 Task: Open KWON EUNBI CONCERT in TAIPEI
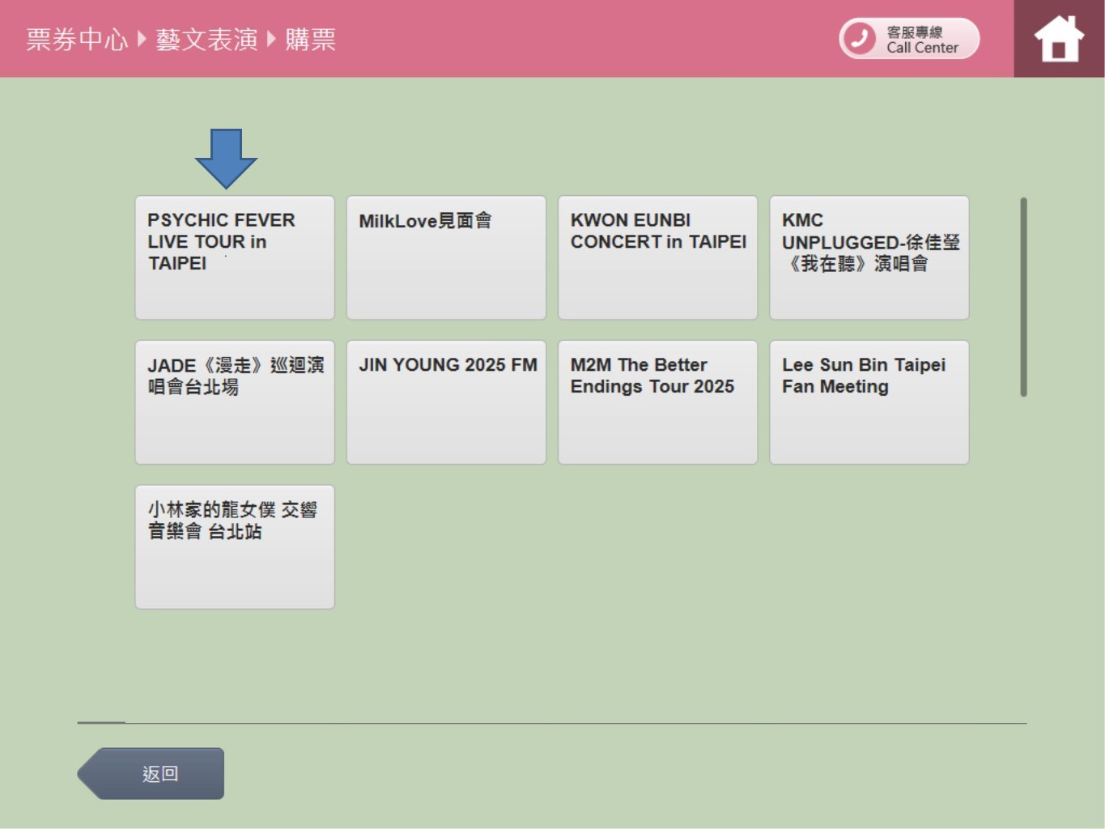[x=657, y=257]
